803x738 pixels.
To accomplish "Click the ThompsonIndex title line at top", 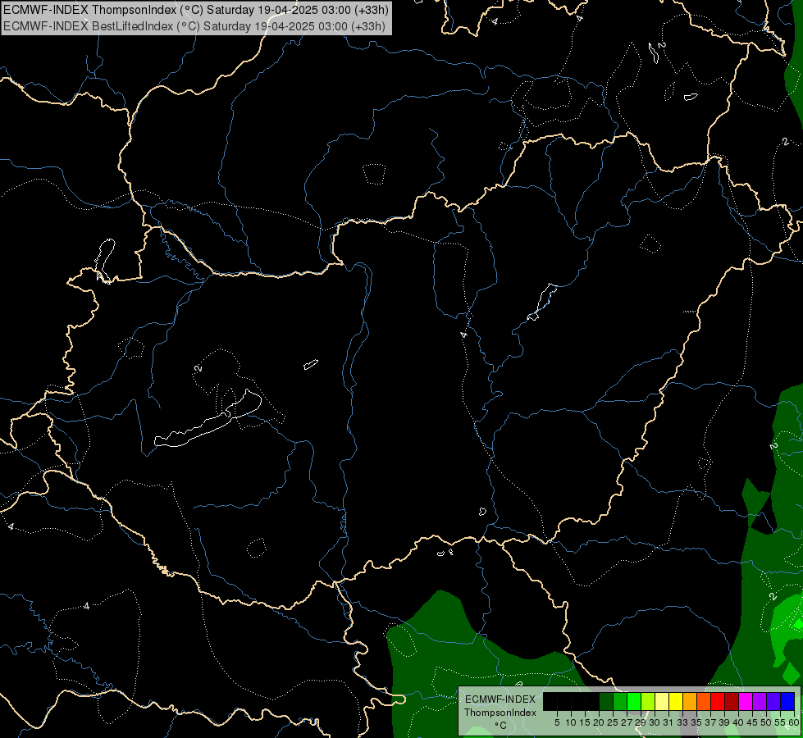I will point(196,10).
